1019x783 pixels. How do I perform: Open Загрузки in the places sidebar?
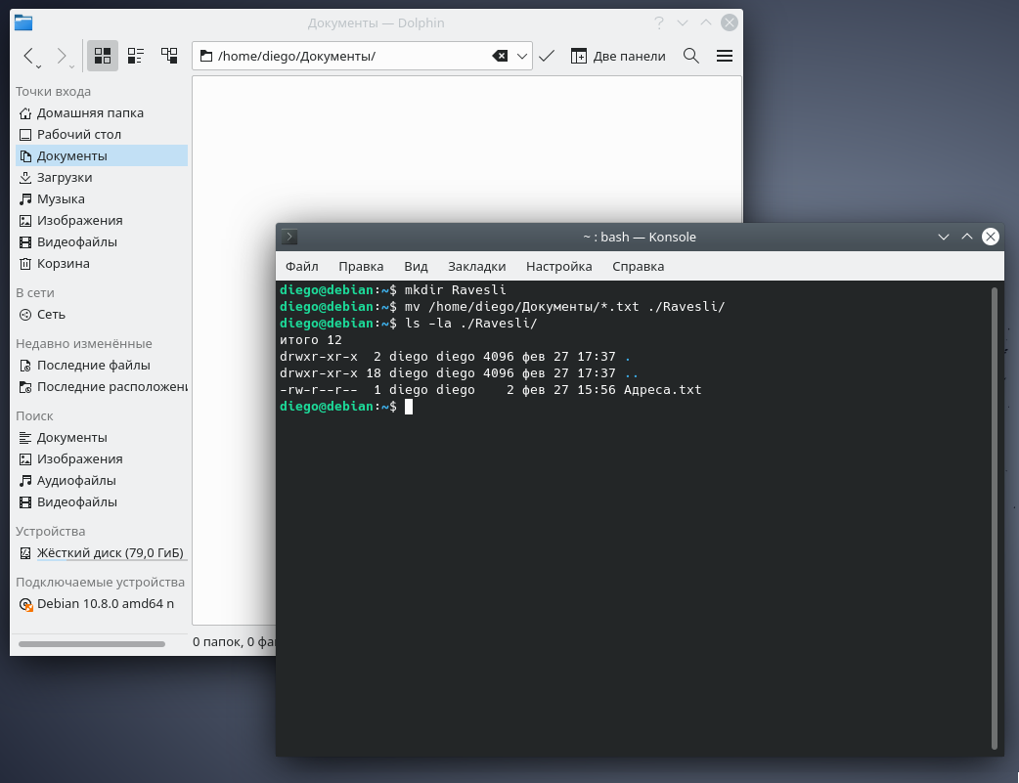coord(65,177)
